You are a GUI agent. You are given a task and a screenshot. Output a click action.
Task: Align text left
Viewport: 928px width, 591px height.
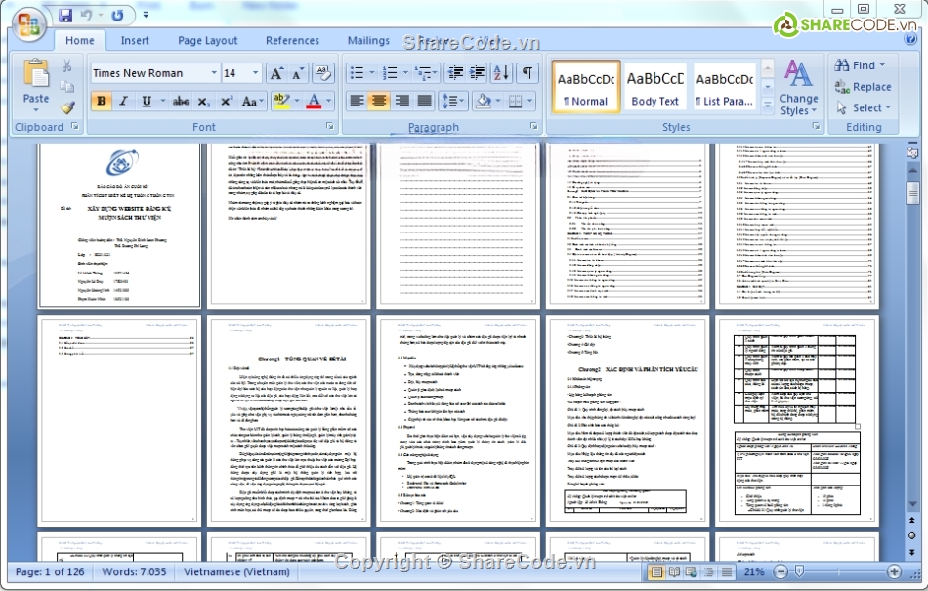[357, 102]
